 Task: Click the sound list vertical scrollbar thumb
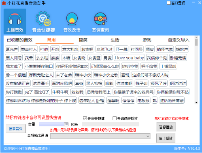point(196,42)
